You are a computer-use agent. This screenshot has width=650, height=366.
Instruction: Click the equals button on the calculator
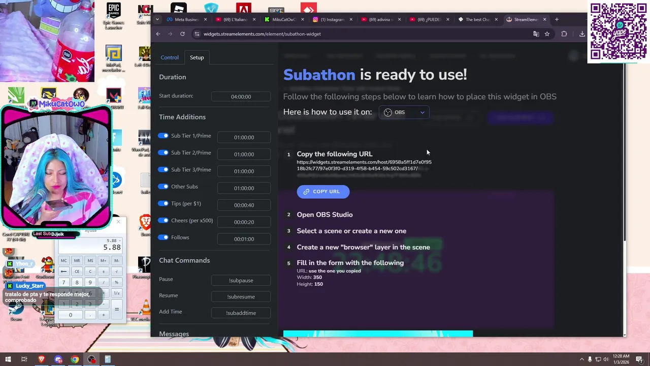click(116, 309)
